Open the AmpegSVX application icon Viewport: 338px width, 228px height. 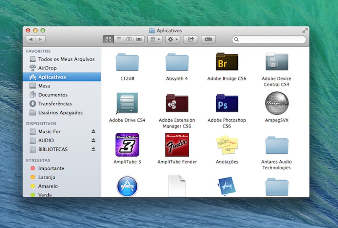277,103
